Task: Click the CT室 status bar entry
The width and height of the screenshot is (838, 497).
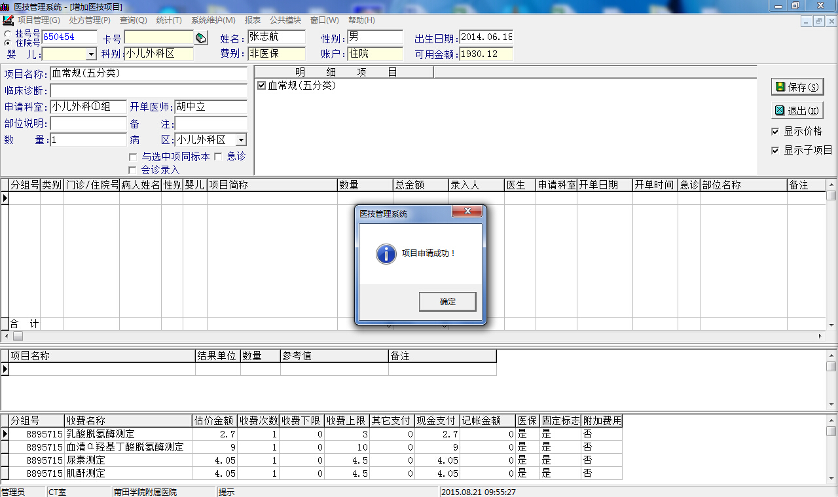Action: click(57, 492)
